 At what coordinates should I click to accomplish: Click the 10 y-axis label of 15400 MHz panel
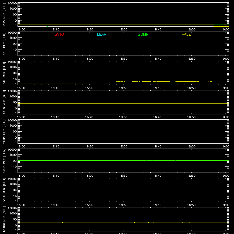pos(15,225)
